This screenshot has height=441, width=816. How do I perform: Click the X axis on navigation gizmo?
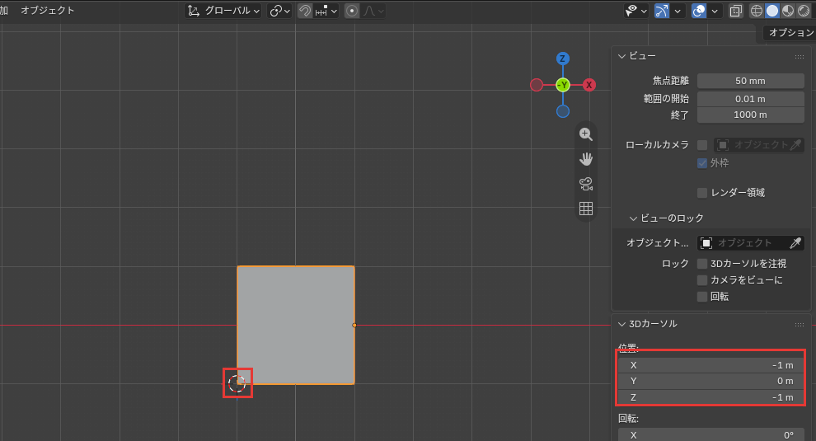click(x=589, y=85)
